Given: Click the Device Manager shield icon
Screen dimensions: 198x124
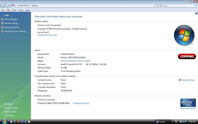Looking at the screenshot, I should tap(2, 19).
